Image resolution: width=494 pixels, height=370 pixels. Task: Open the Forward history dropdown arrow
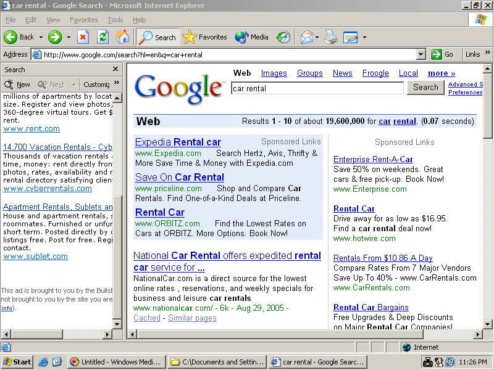[x=69, y=37]
